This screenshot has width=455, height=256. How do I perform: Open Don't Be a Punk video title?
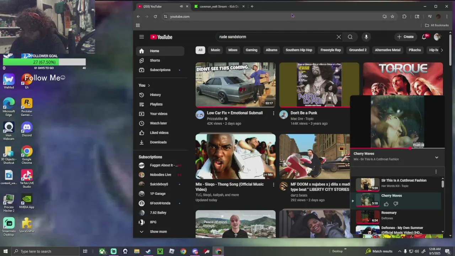304,113
